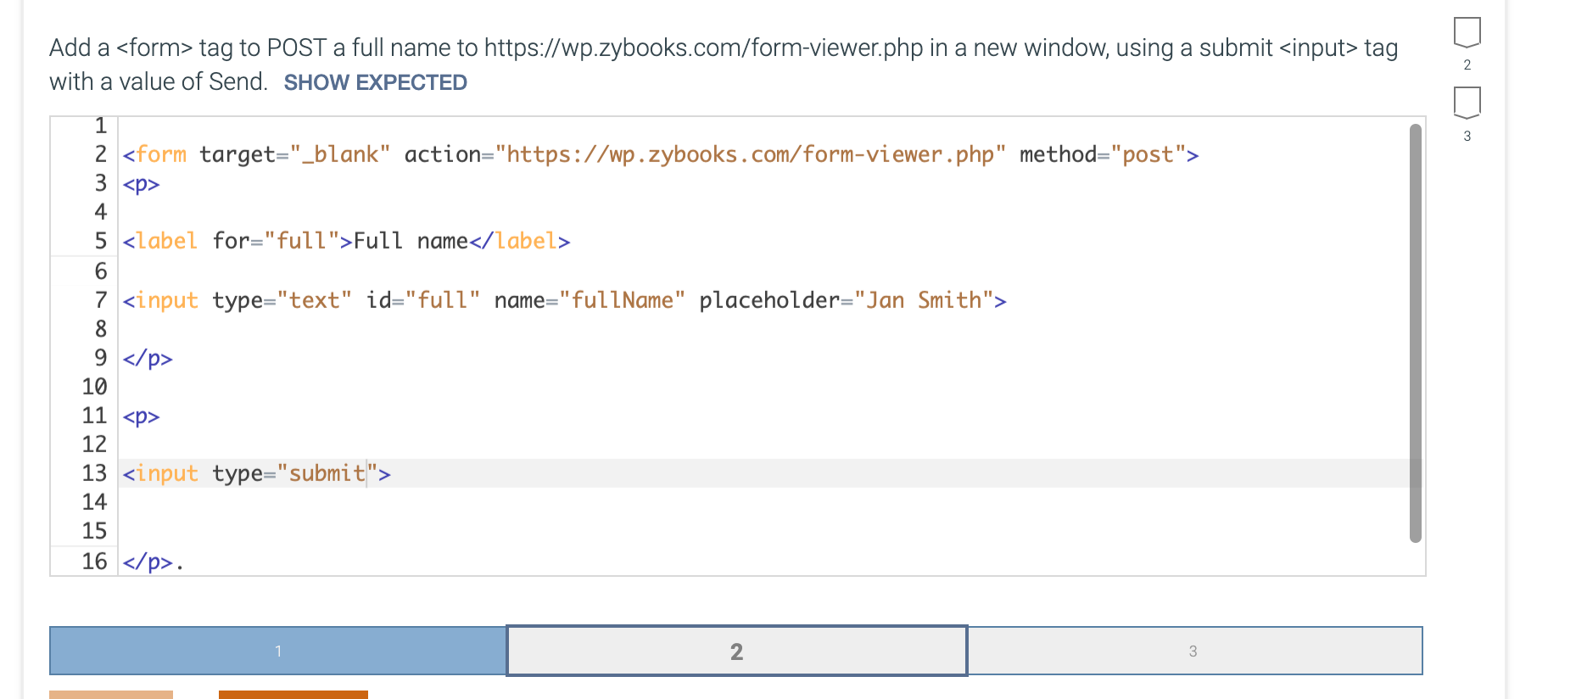Click the text input tag on line 7
Screen dimensions: 1576x699
(x=564, y=300)
